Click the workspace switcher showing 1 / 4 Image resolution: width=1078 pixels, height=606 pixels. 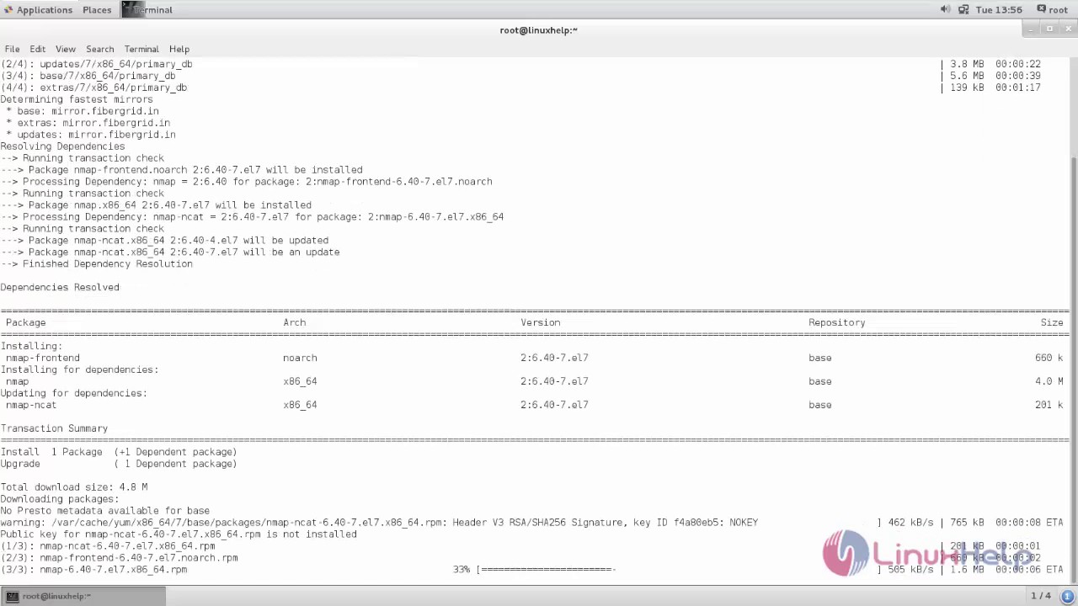[1040, 596]
